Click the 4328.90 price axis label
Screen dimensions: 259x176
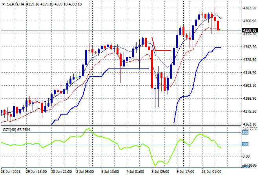click(250, 59)
